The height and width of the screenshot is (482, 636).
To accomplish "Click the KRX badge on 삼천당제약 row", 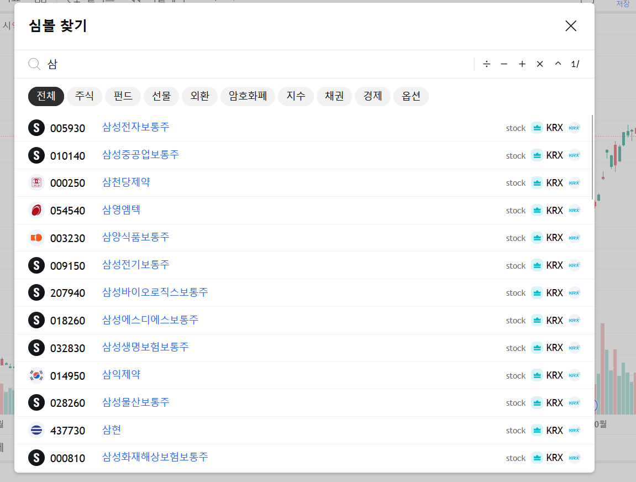I will click(x=574, y=183).
